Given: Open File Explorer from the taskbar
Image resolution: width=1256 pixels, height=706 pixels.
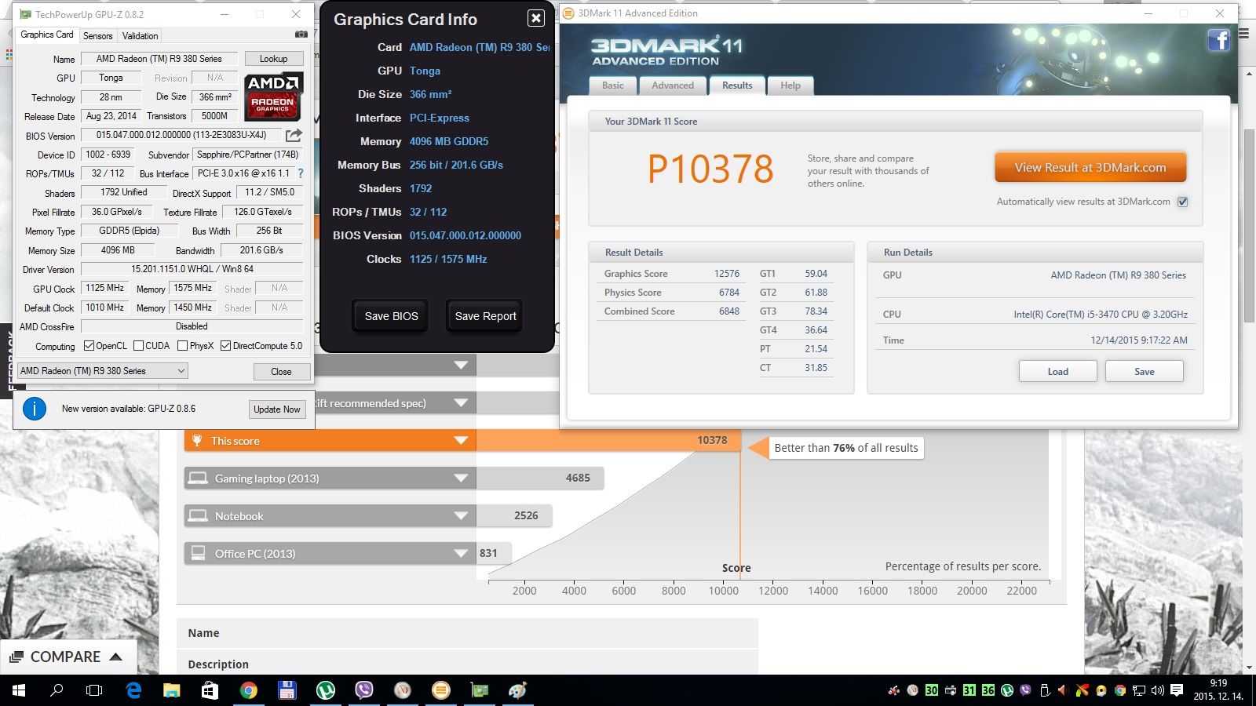Looking at the screenshot, I should (x=171, y=690).
